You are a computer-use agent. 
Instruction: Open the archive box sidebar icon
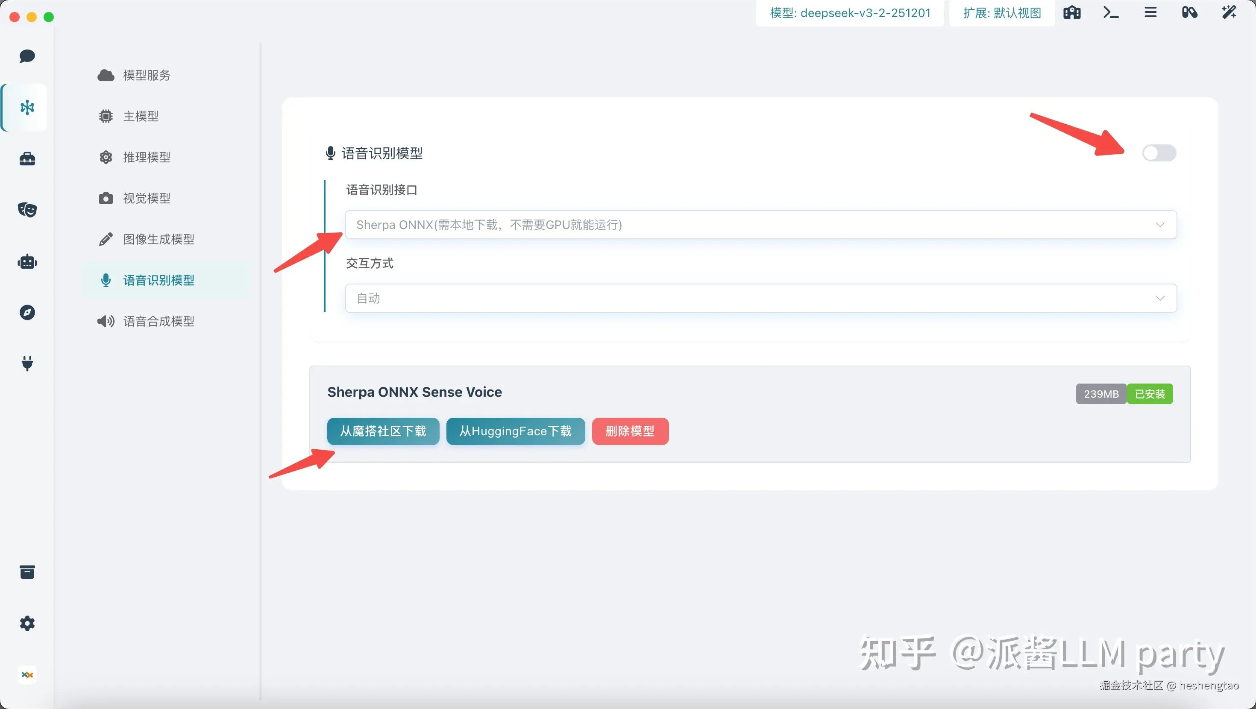point(27,572)
